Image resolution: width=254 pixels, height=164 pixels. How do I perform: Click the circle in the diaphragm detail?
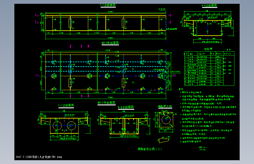point(166,120)
